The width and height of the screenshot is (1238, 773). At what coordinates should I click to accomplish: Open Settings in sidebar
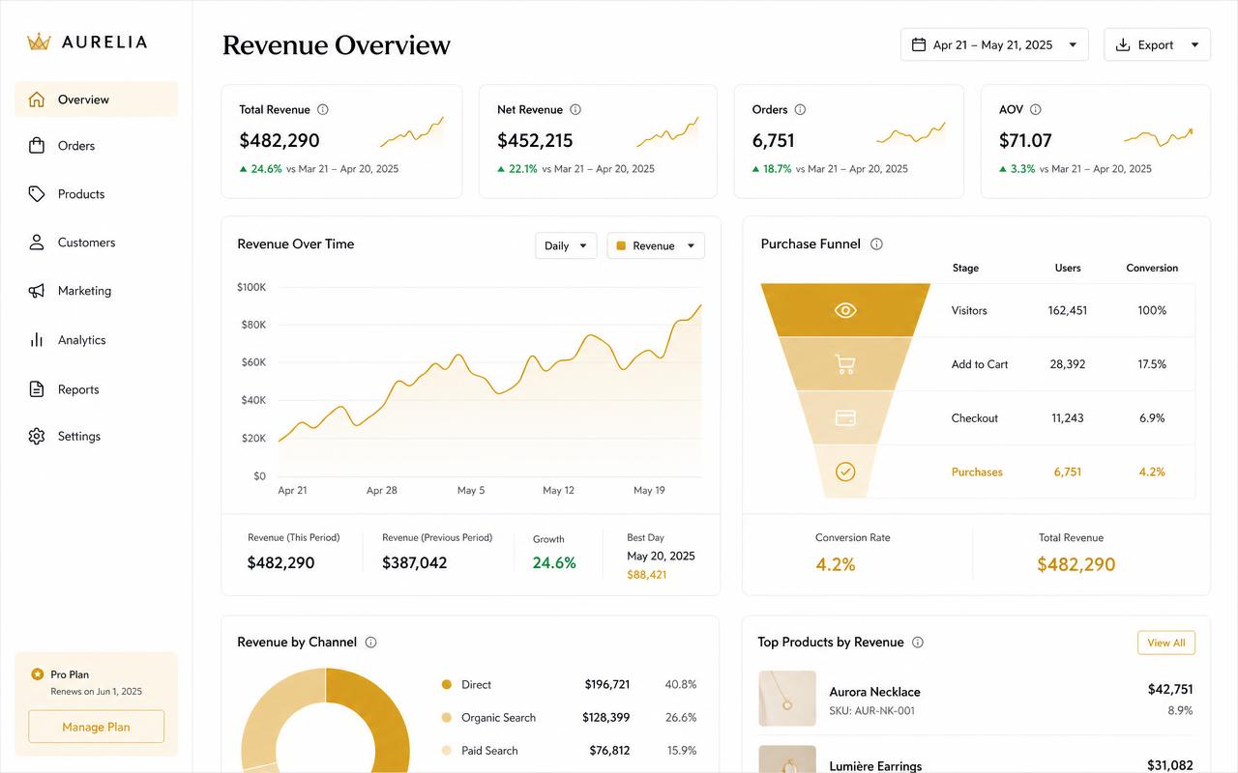tap(96, 436)
